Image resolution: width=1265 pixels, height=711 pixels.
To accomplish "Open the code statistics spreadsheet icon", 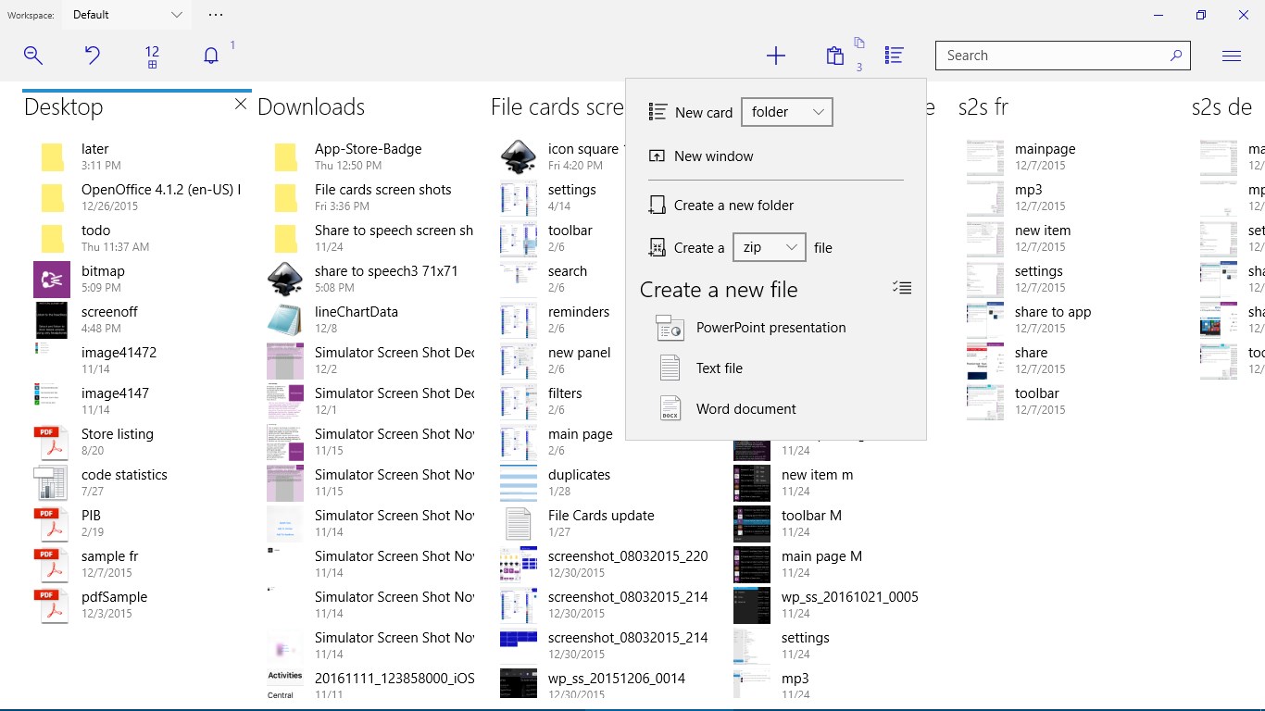I will [52, 483].
